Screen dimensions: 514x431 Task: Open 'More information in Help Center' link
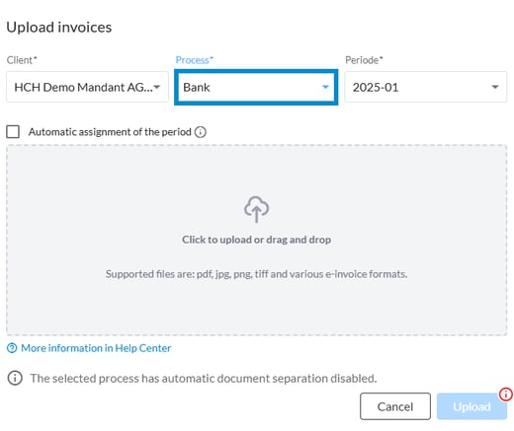[96, 348]
